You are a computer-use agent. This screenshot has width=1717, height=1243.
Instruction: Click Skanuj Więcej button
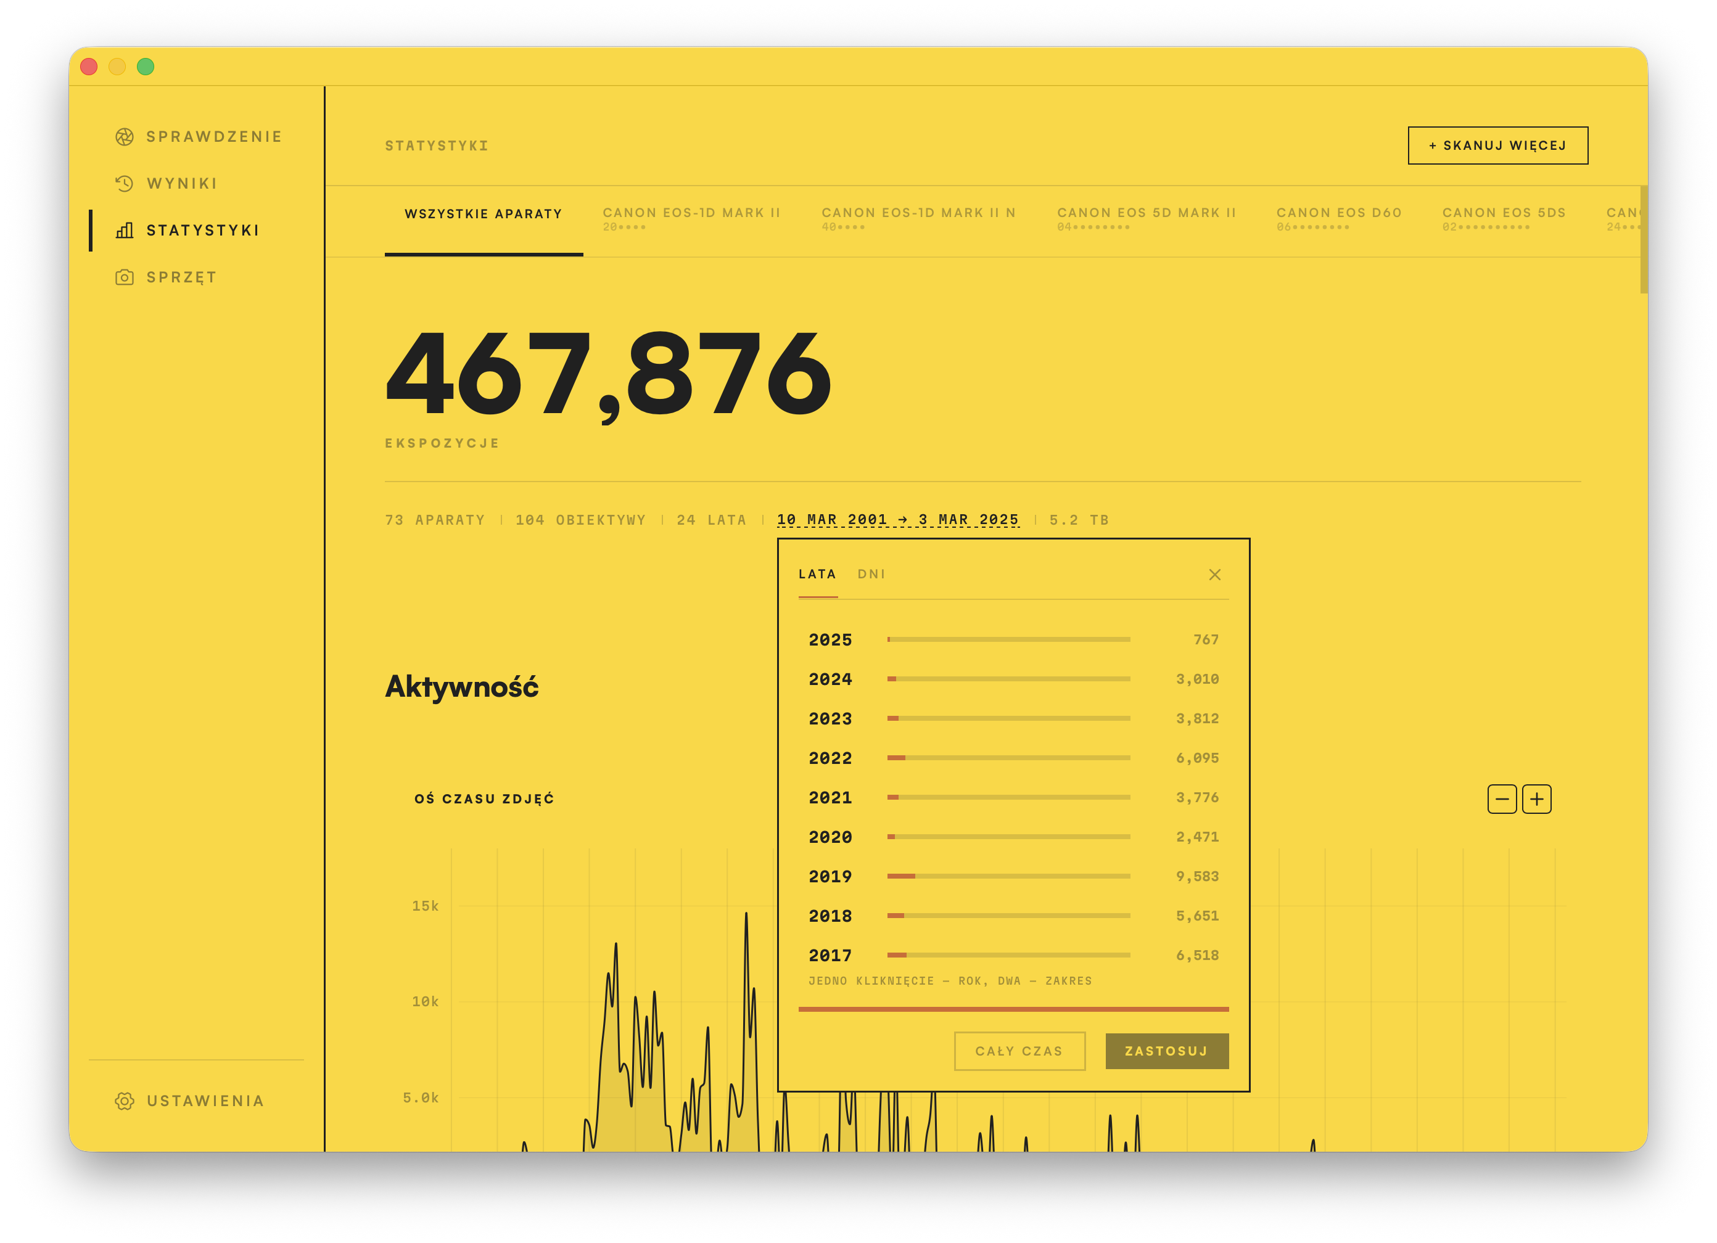[1497, 146]
